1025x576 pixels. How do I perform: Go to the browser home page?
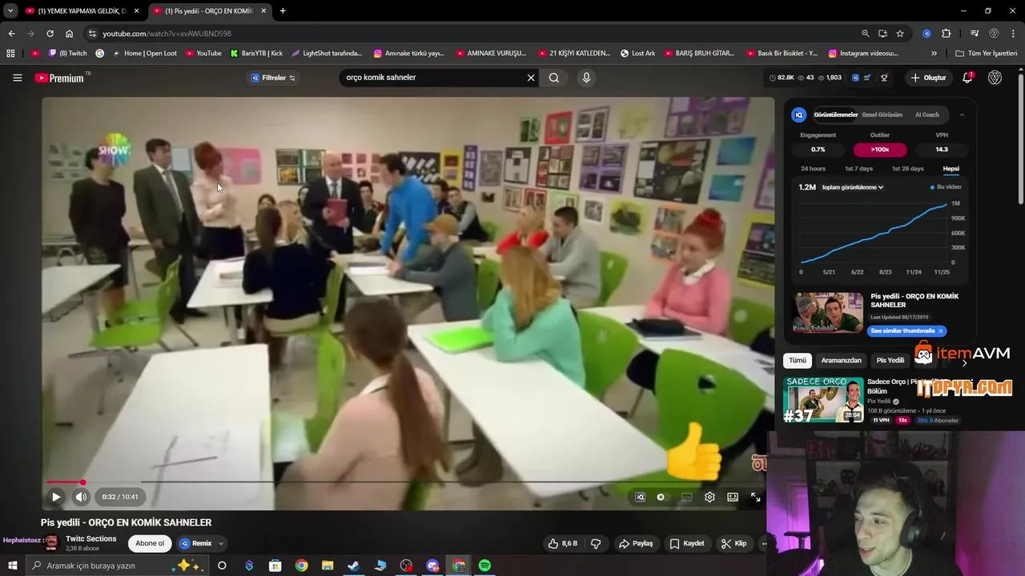tap(69, 34)
